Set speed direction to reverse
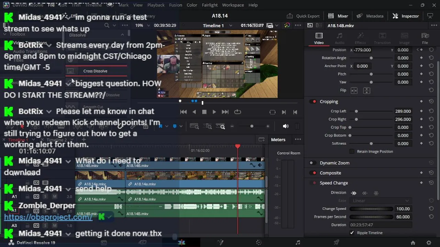440x247 pixels. [365, 193]
